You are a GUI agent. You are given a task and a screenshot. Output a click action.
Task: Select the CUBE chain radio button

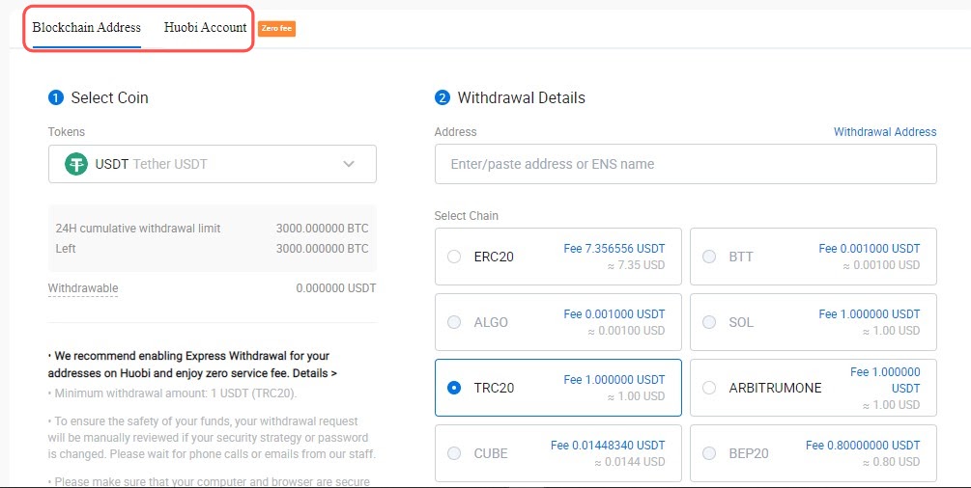pos(454,453)
